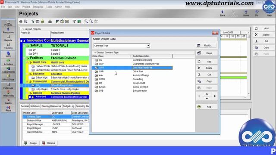
Task: Click Help in Project Codes dialog
Action: (x=207, y=107)
